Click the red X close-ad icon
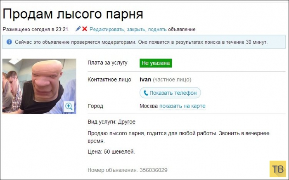289x180 pixels. tap(85, 29)
